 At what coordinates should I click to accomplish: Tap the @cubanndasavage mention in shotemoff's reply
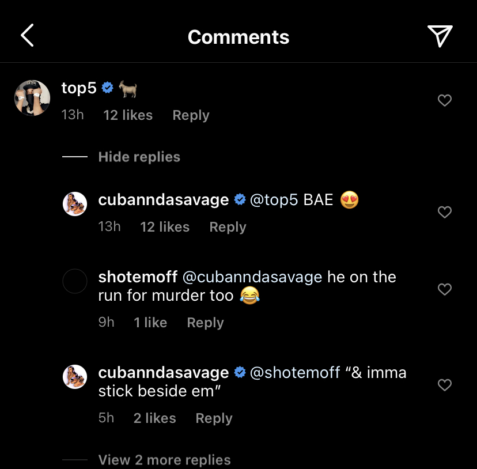(x=252, y=277)
